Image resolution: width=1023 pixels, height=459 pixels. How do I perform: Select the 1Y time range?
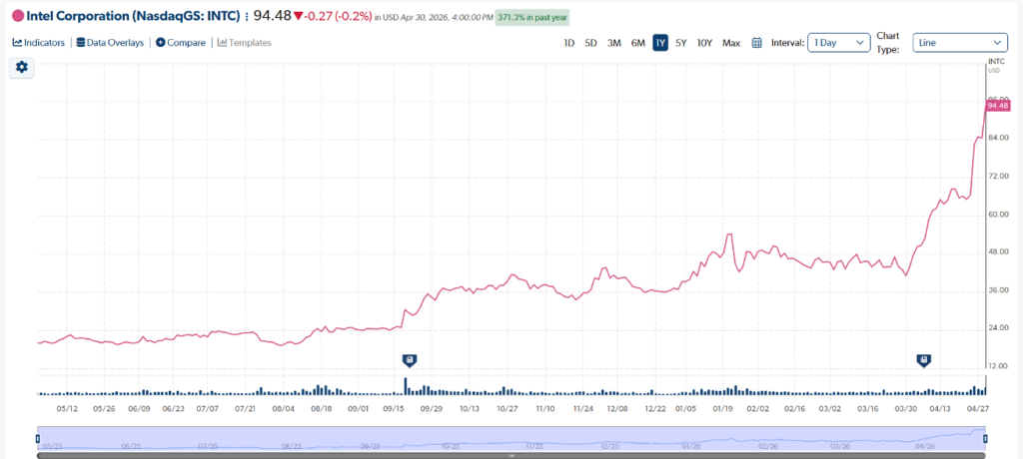660,43
